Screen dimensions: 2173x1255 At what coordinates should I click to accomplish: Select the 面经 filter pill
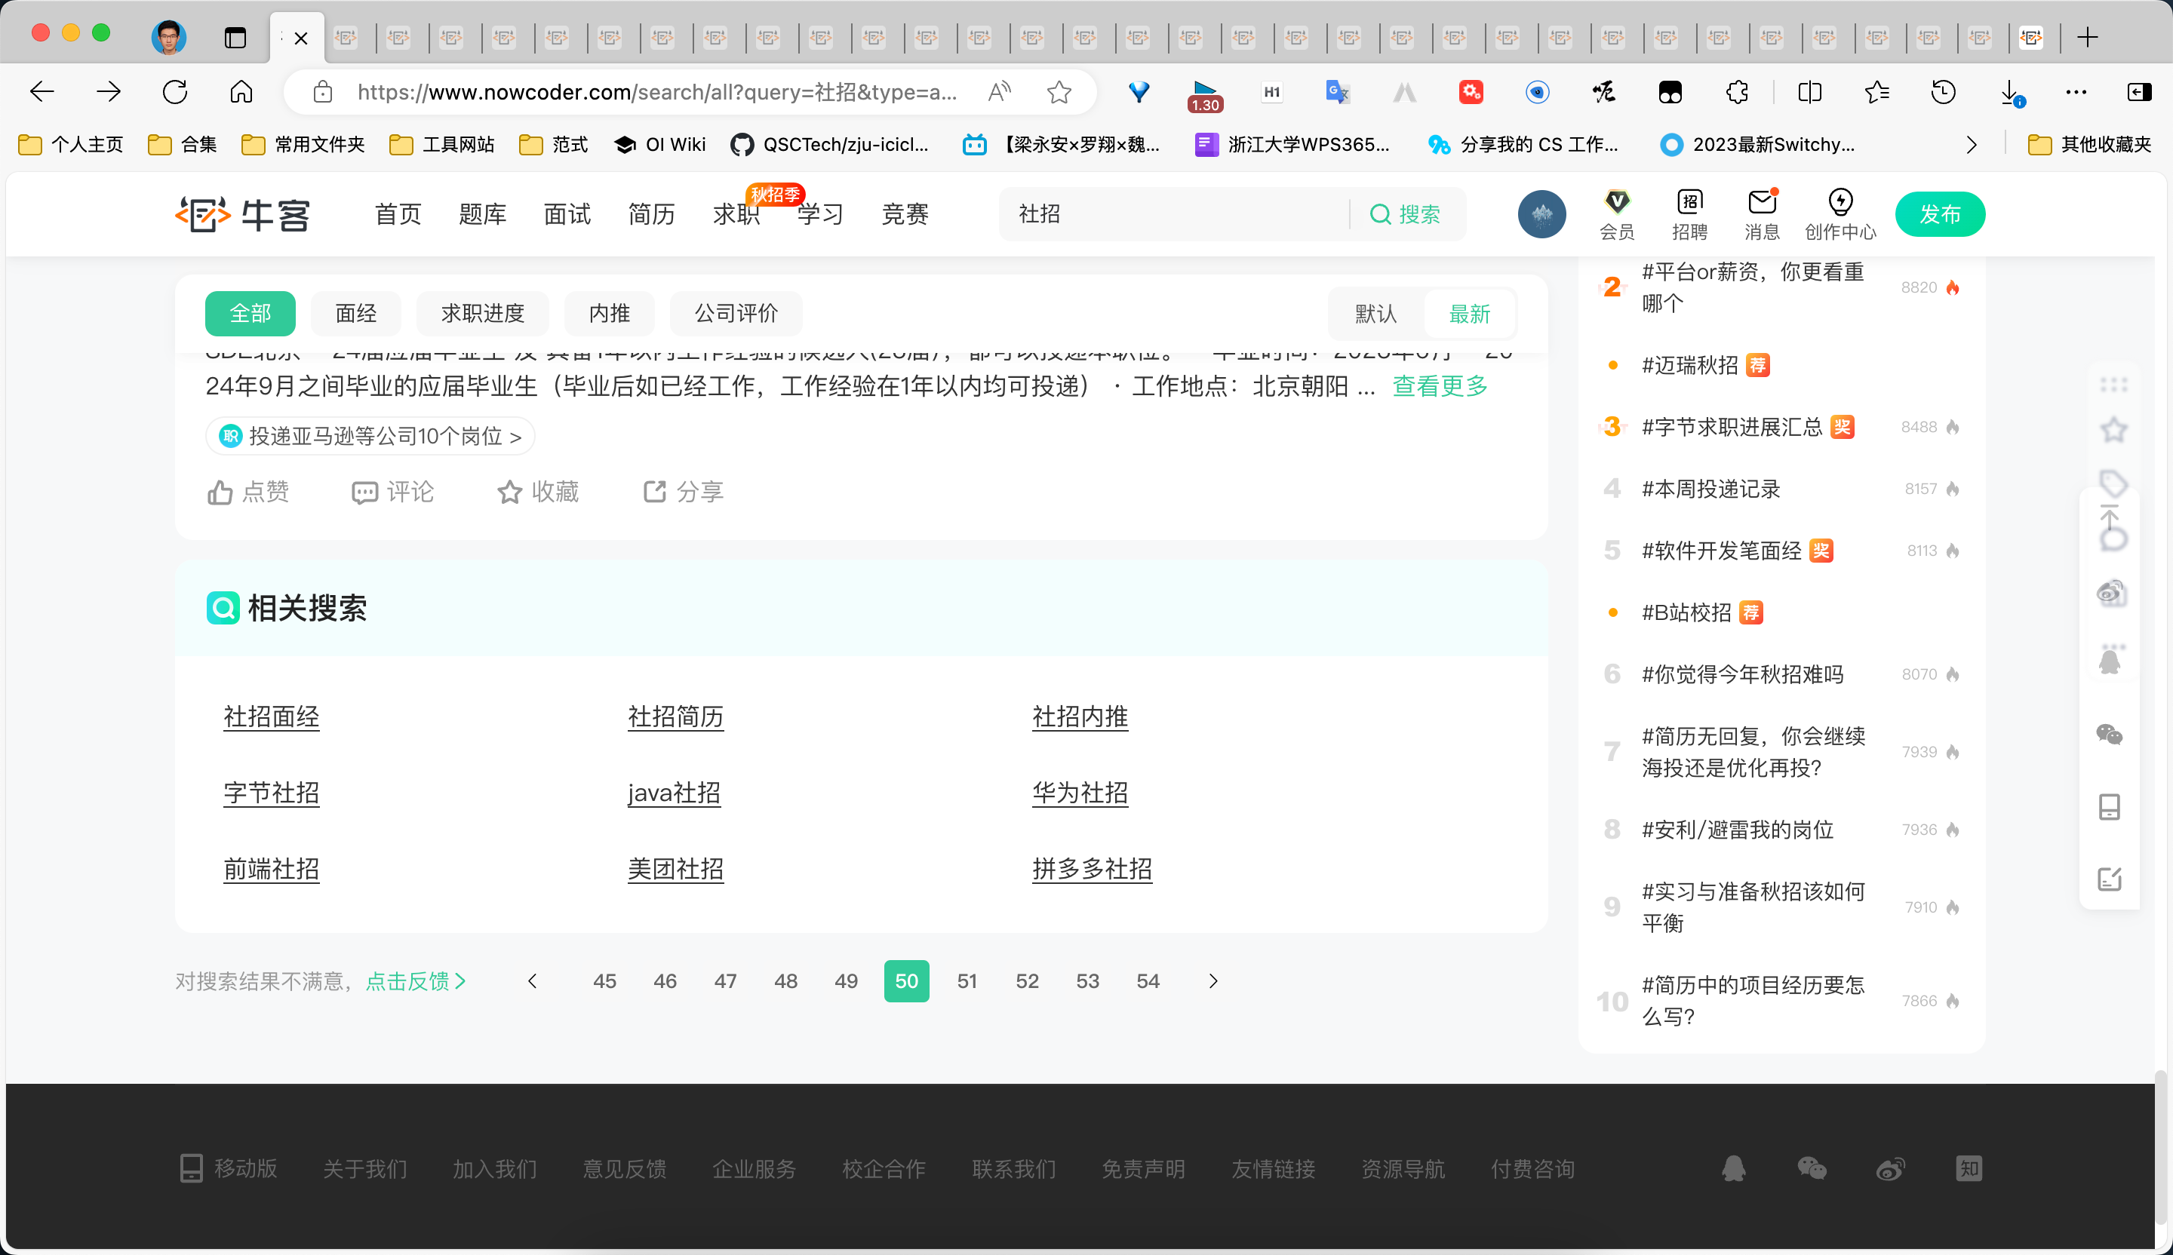[x=355, y=314]
